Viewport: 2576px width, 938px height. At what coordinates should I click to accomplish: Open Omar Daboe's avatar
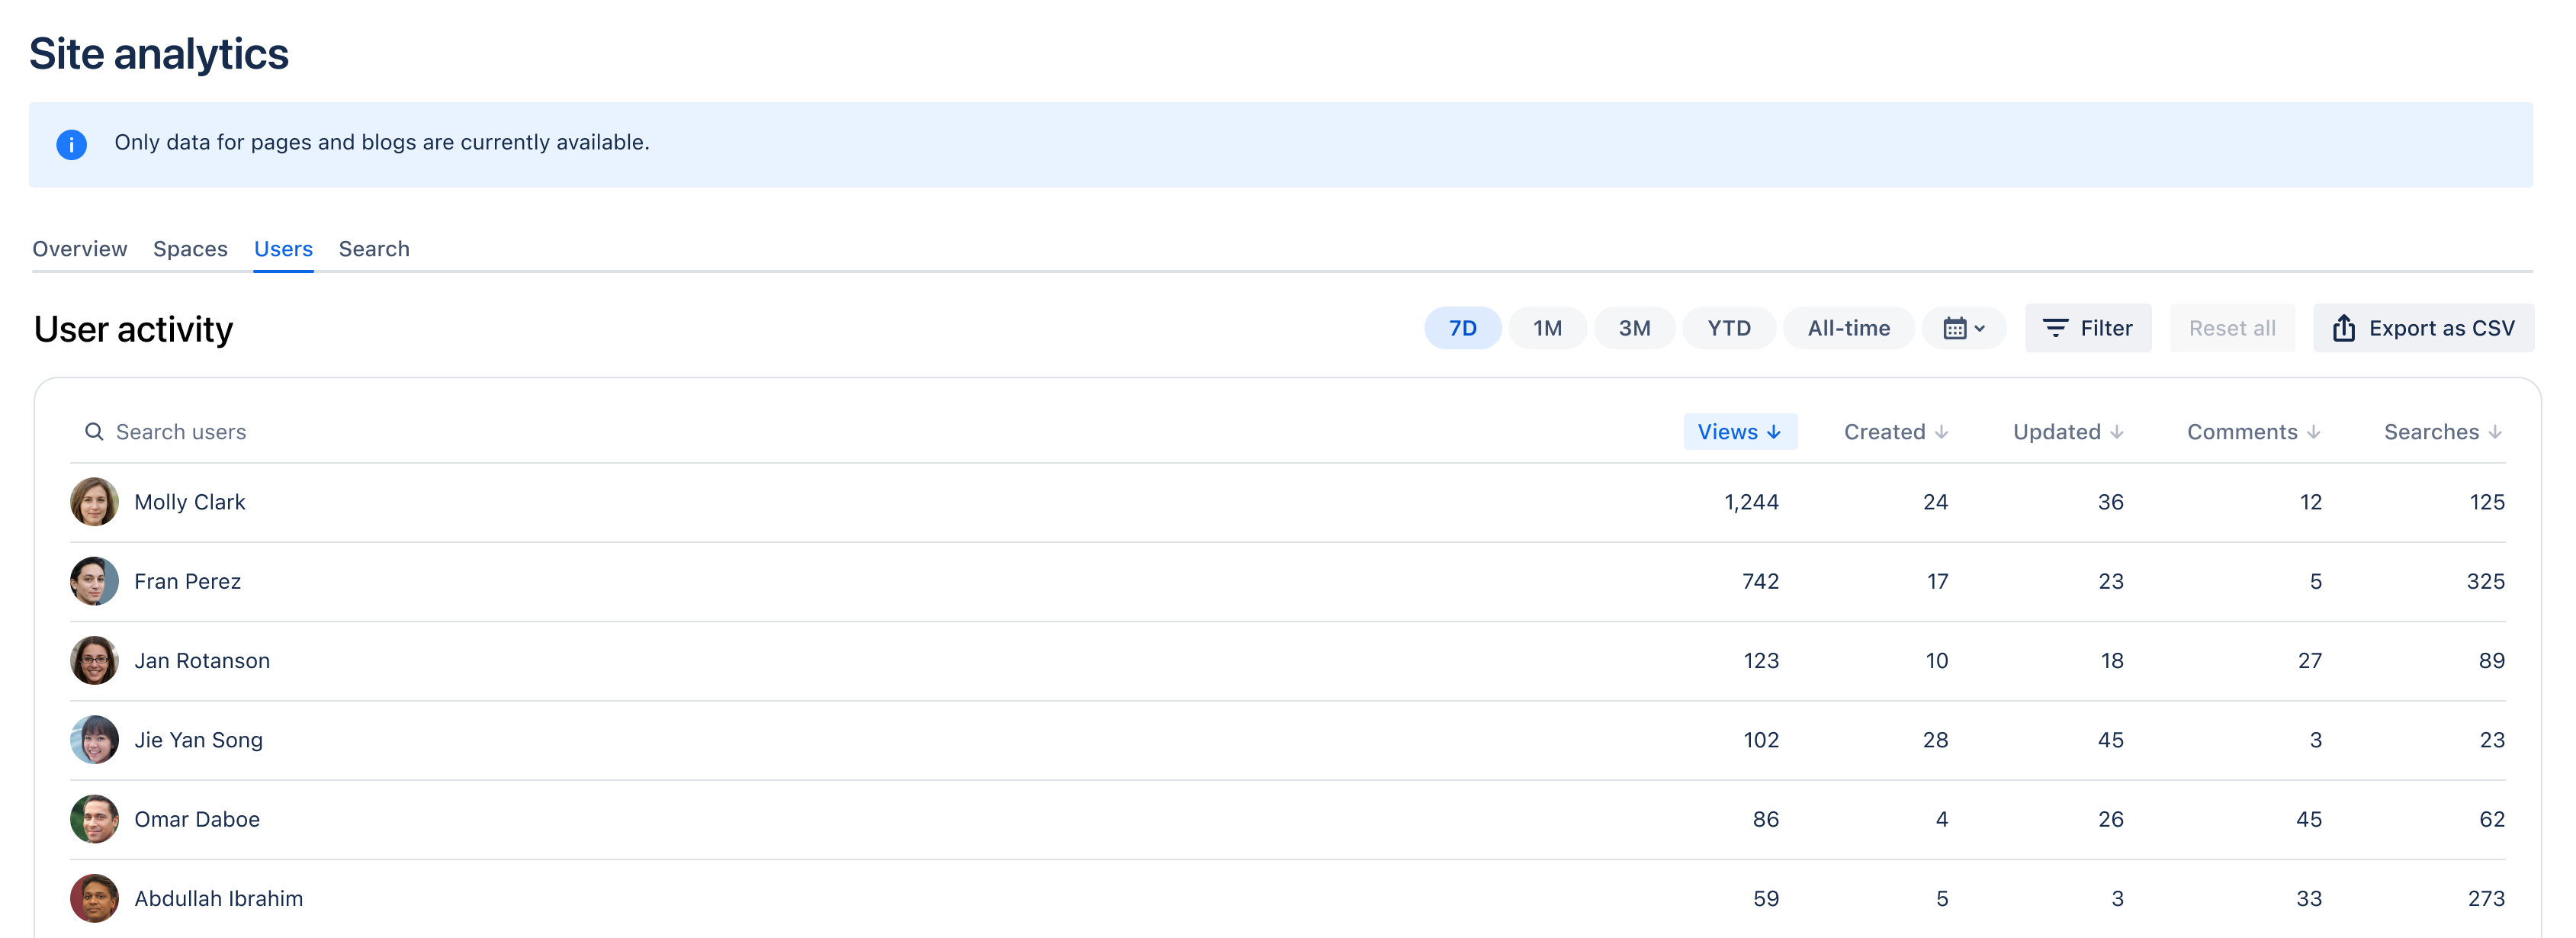[x=94, y=819]
